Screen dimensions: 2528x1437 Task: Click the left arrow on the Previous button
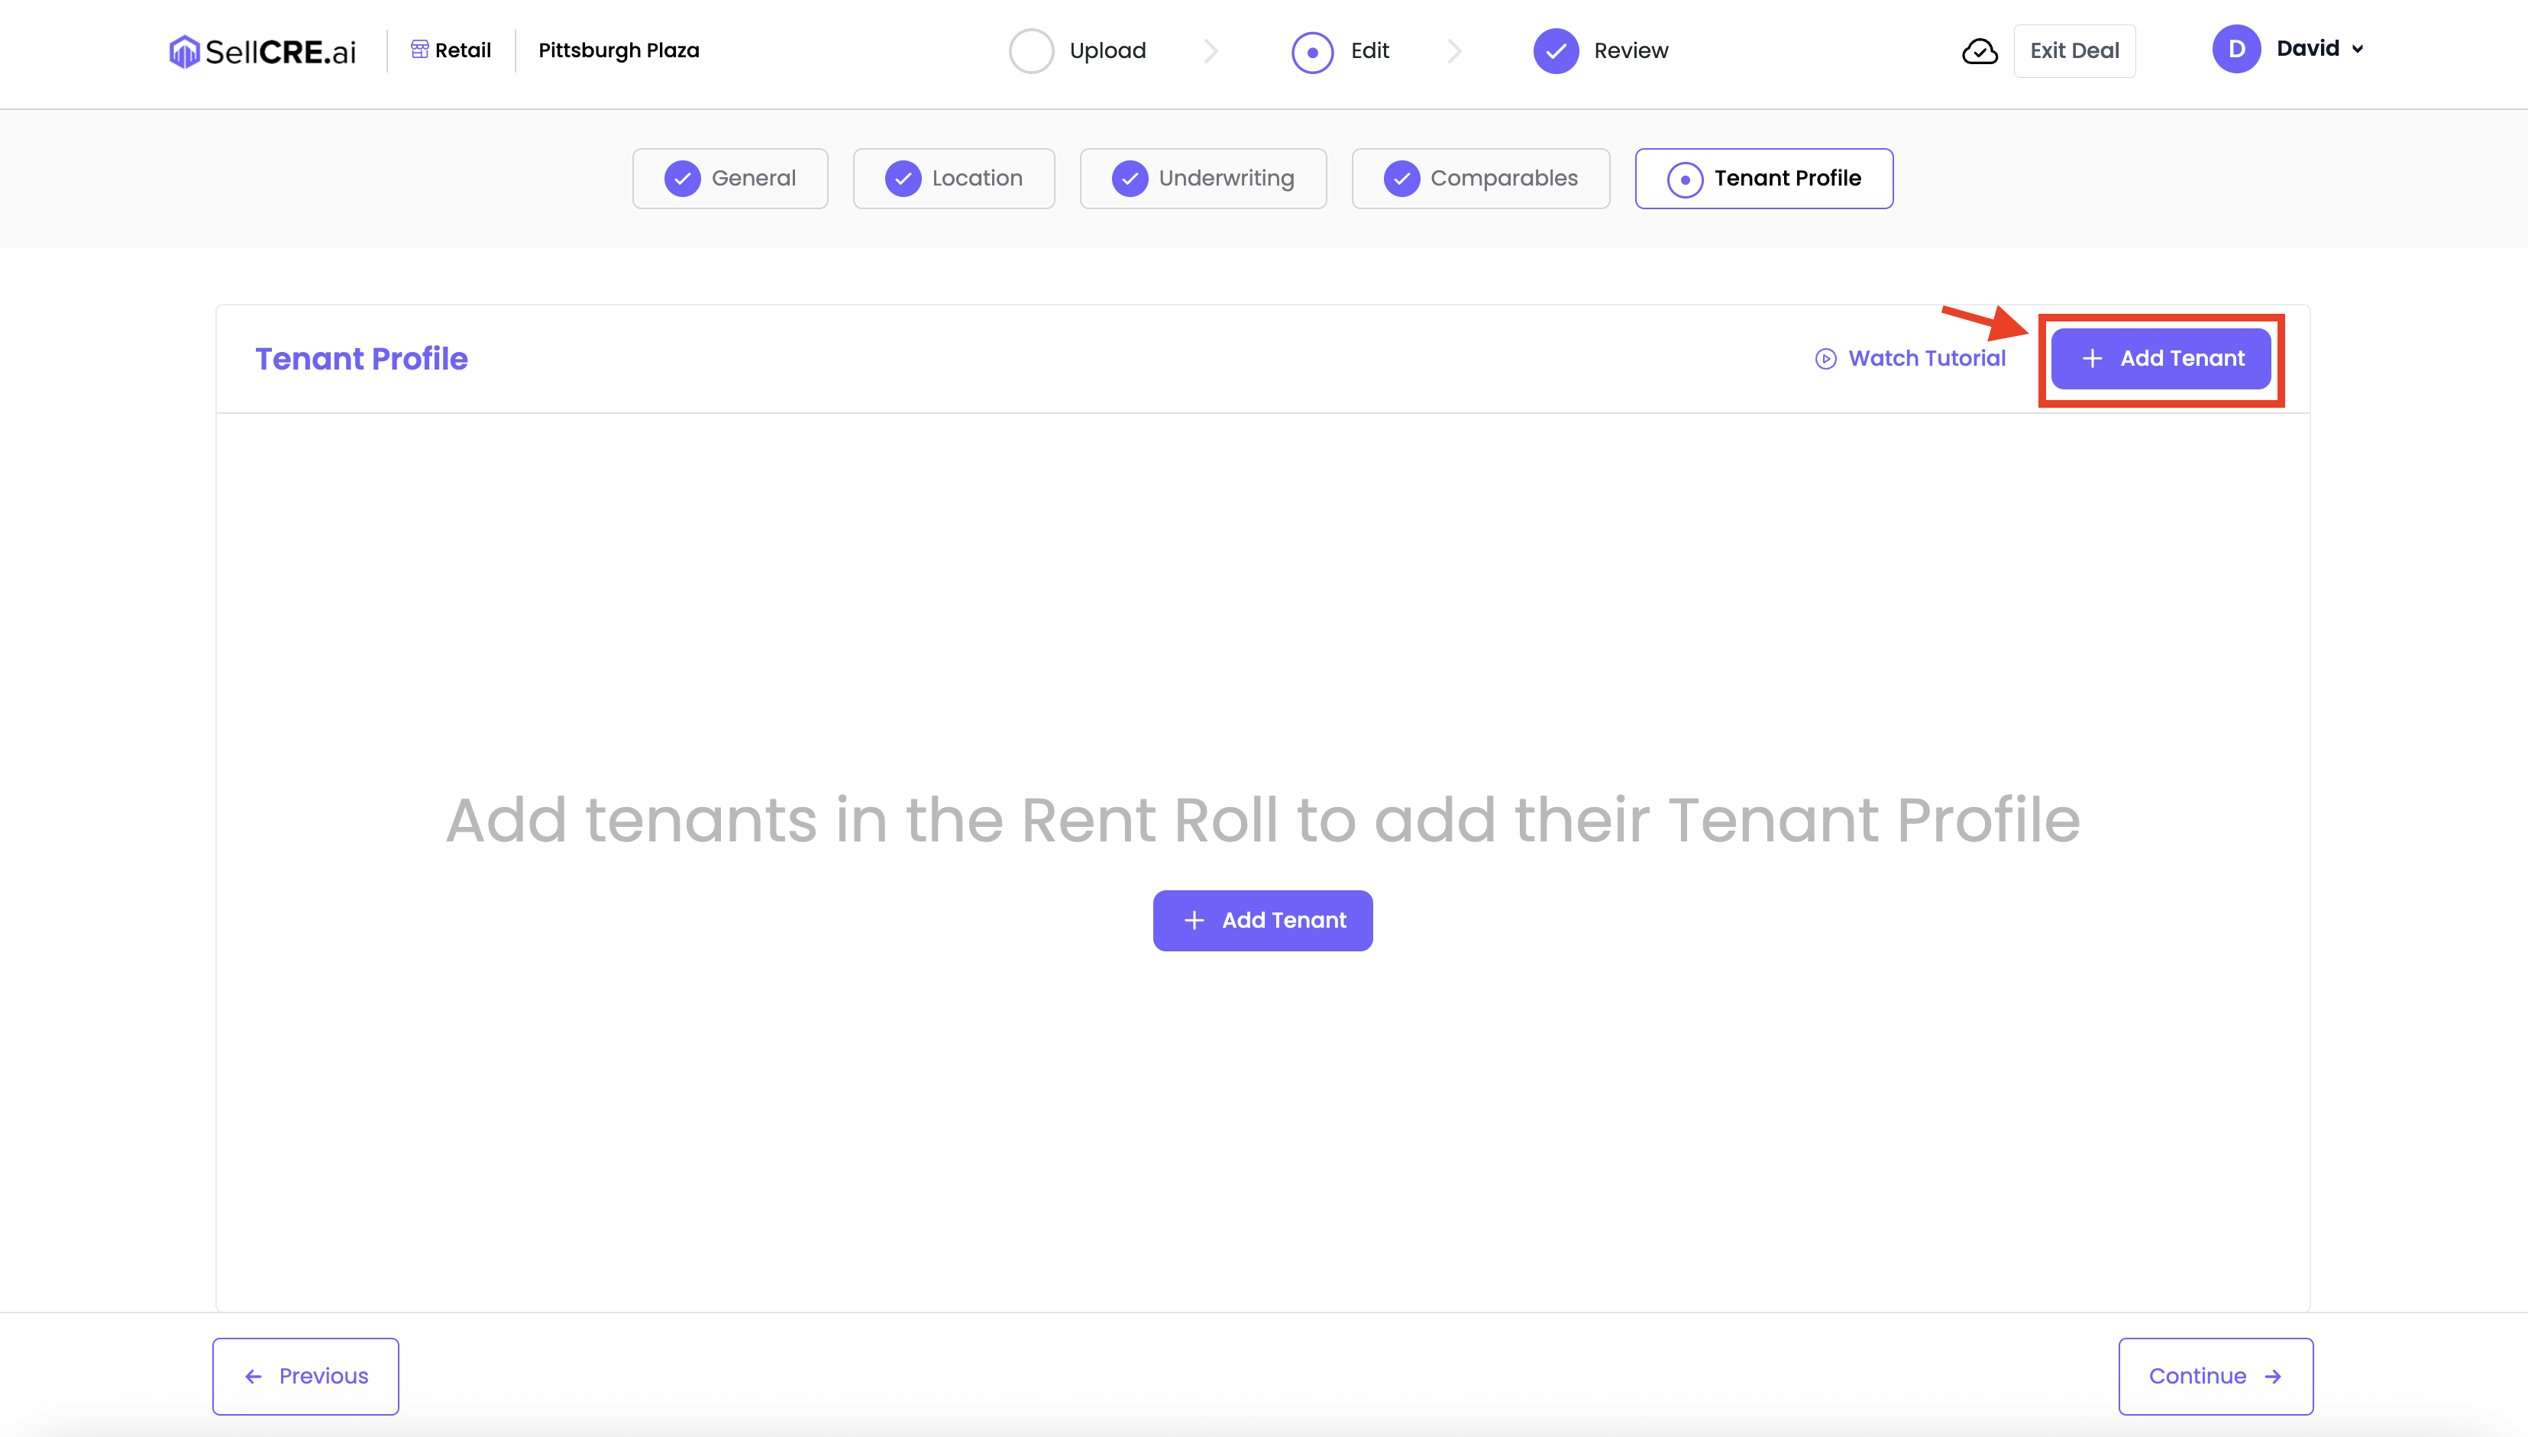click(x=254, y=1377)
